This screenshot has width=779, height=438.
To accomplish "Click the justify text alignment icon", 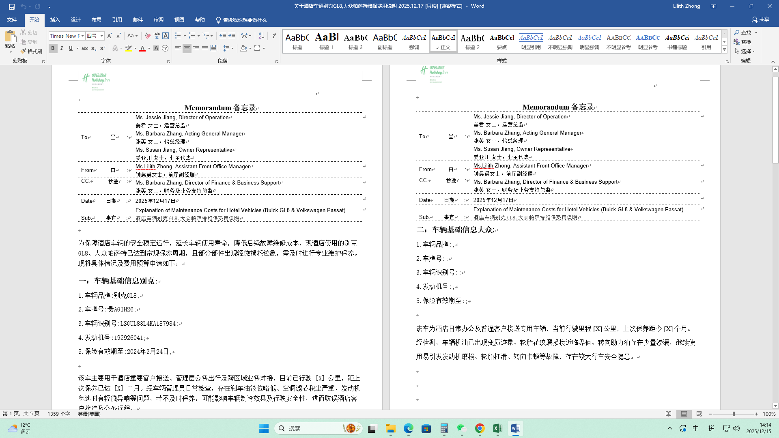I will (x=205, y=48).
